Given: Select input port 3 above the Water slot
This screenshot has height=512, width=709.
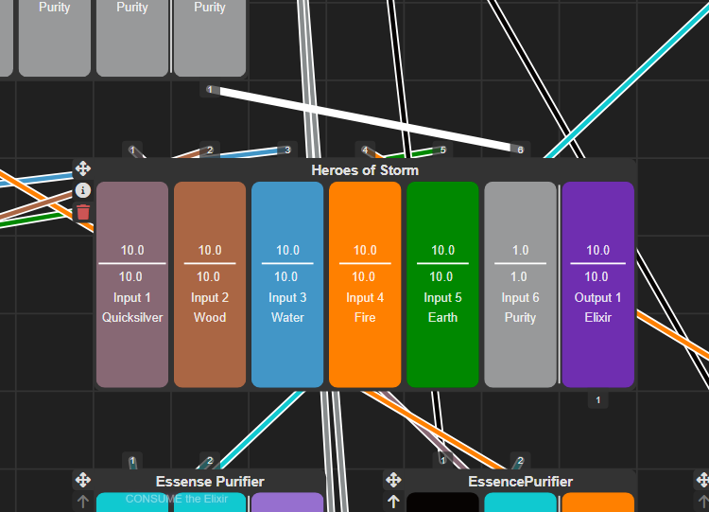Looking at the screenshot, I should tap(287, 150).
